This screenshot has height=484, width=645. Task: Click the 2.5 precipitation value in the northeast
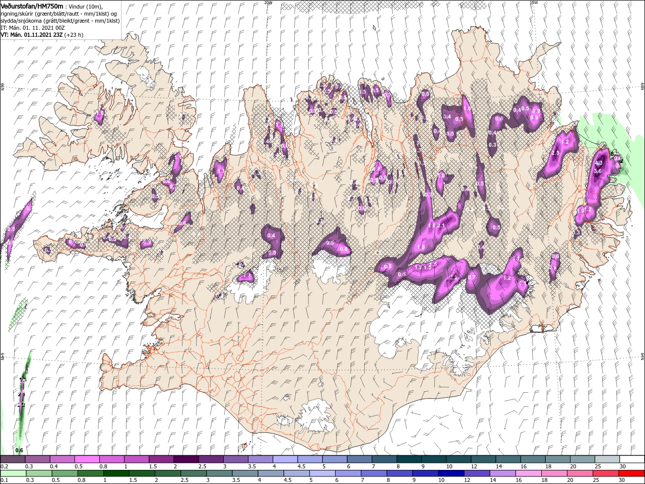point(556,153)
